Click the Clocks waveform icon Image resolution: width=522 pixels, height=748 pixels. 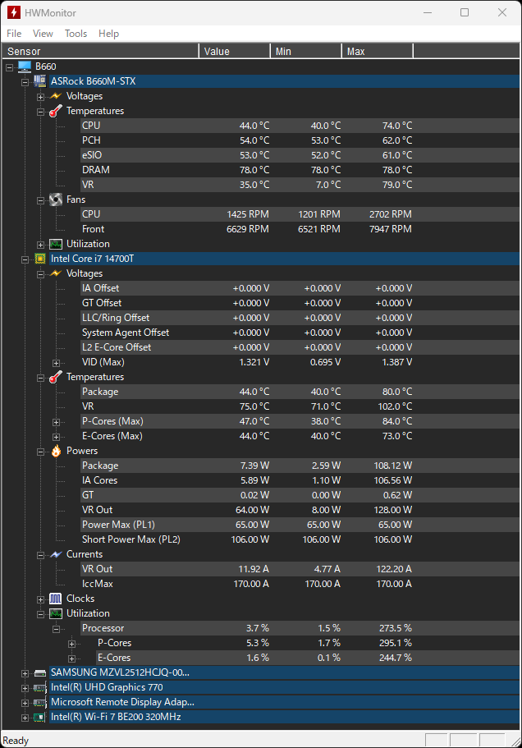pyautogui.click(x=56, y=599)
